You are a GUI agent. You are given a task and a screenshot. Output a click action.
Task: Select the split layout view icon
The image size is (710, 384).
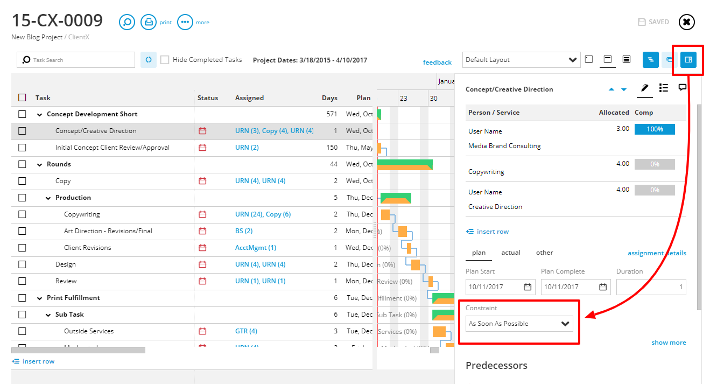point(608,59)
